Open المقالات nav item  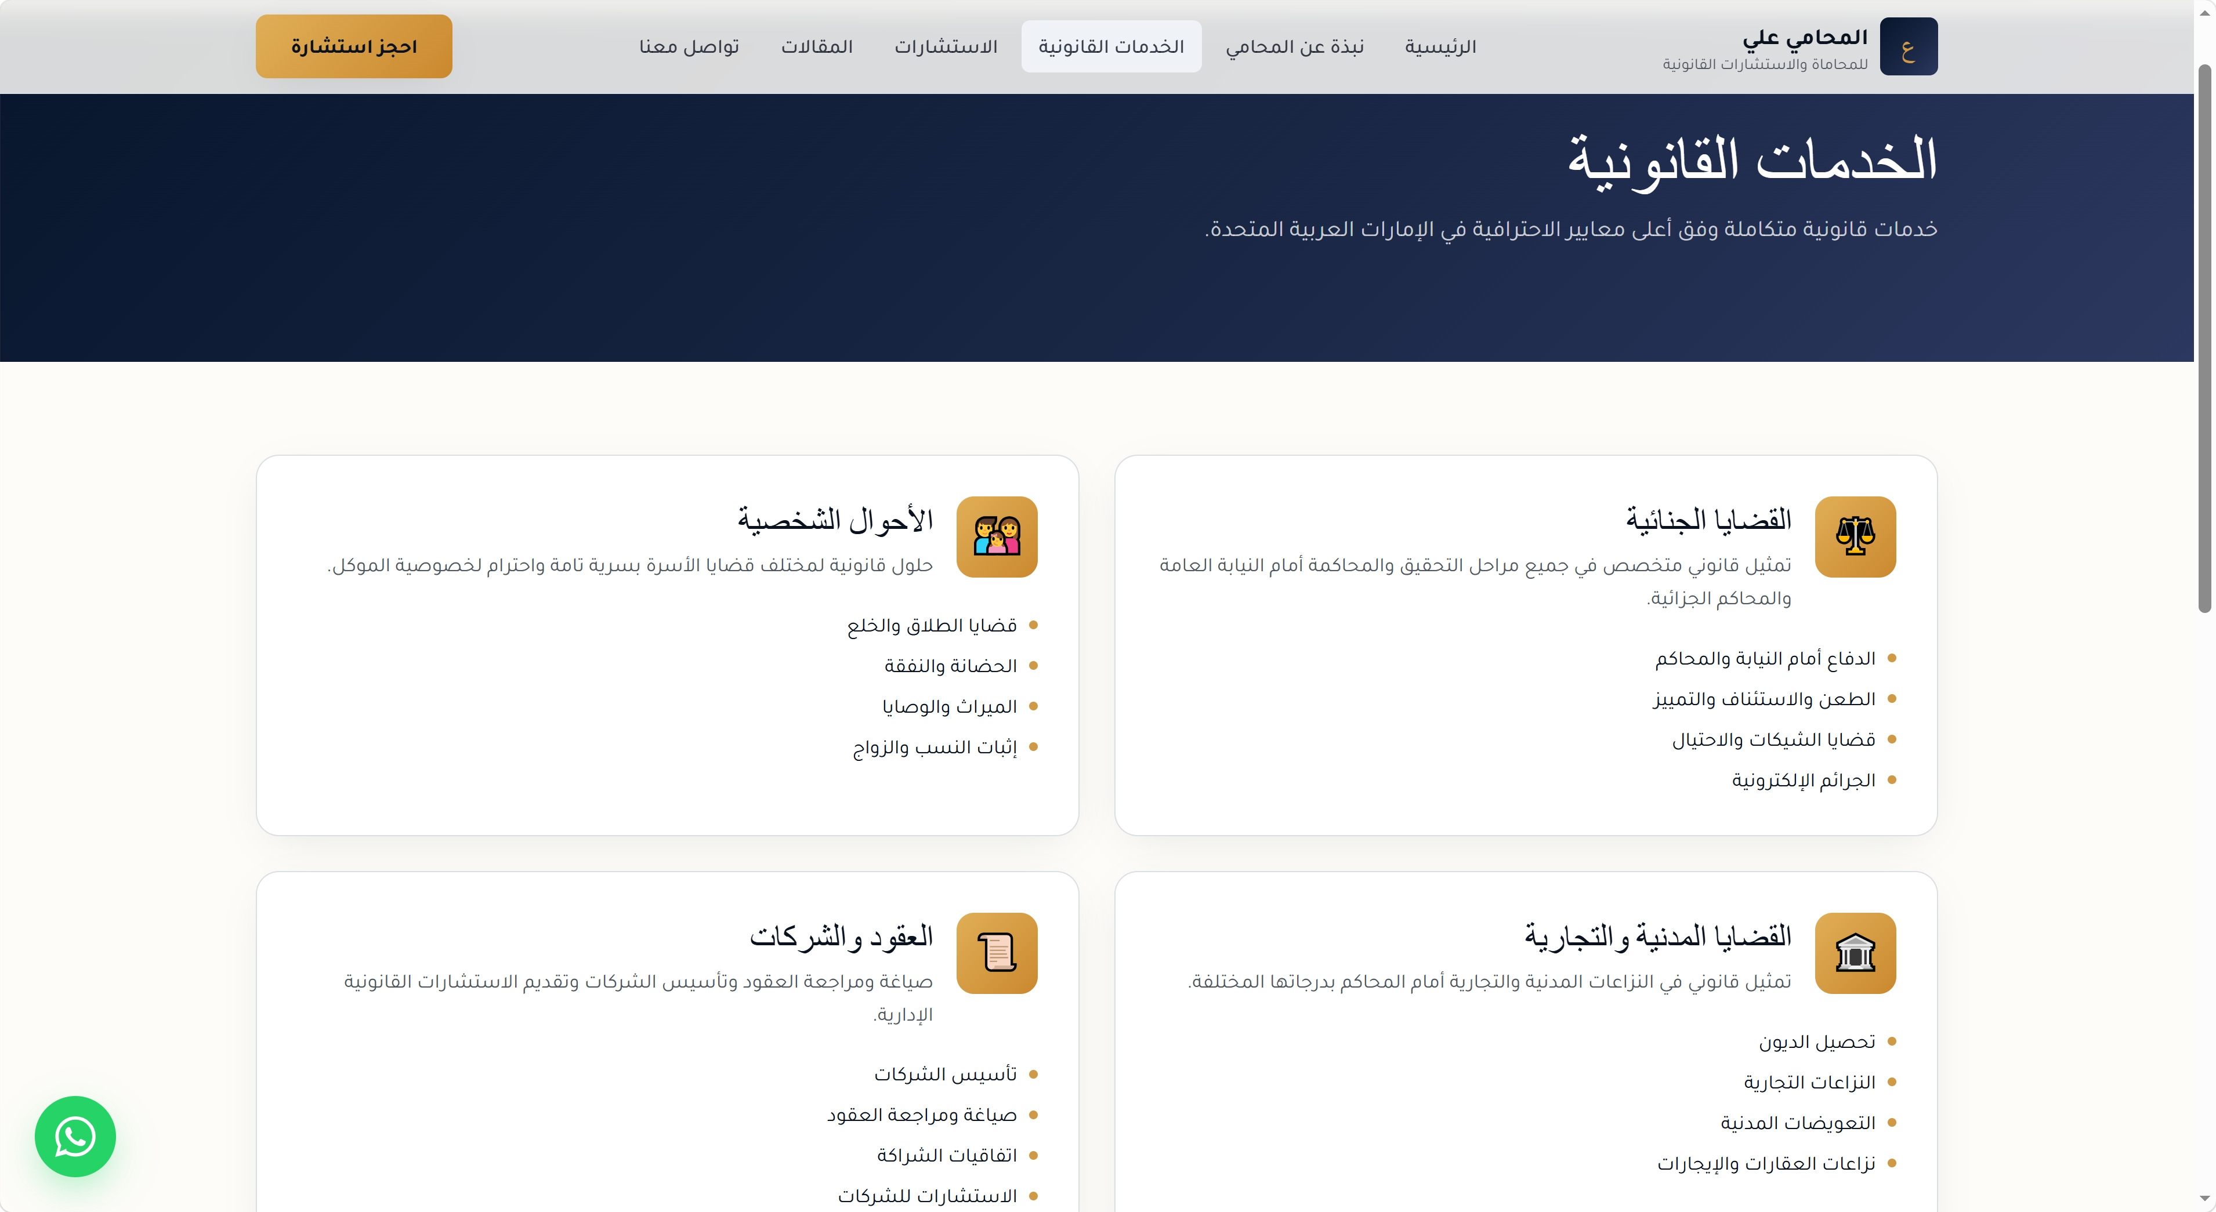[x=816, y=46]
